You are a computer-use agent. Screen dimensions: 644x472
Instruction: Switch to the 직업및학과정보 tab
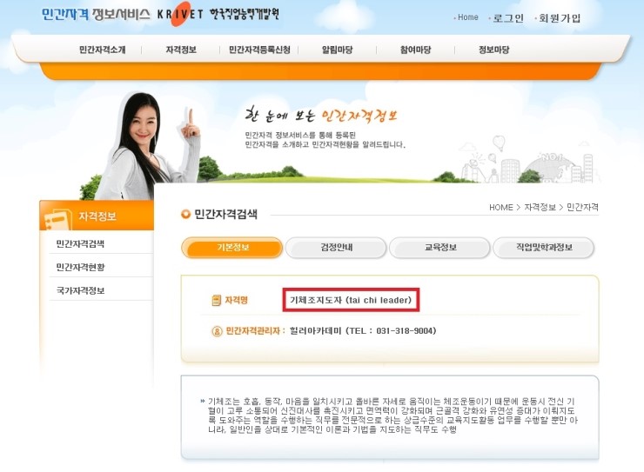tap(544, 248)
